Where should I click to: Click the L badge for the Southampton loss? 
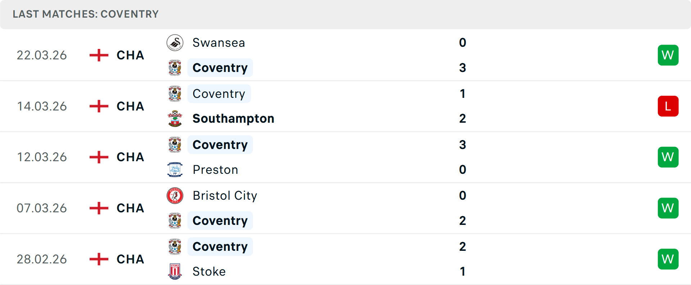click(x=668, y=106)
